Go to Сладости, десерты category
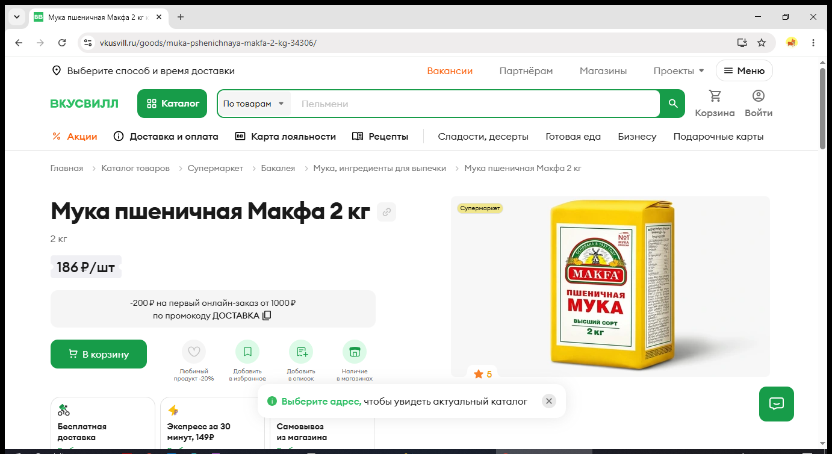Viewport: 832px width, 454px height. (x=483, y=137)
